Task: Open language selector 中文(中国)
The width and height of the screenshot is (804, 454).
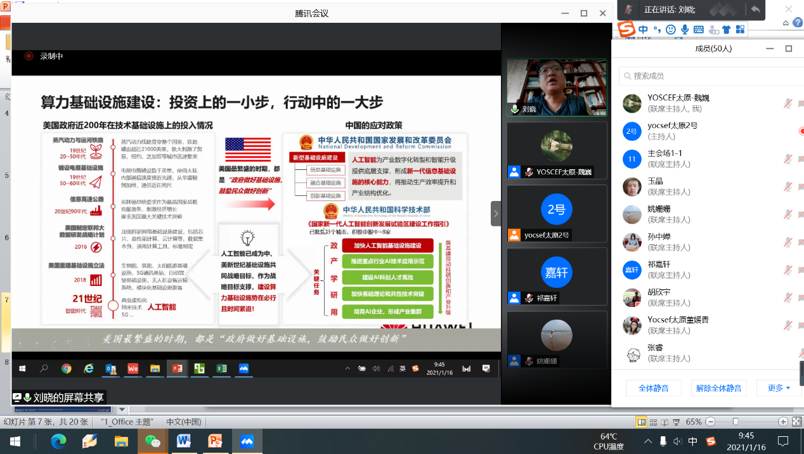Action: pos(183,422)
